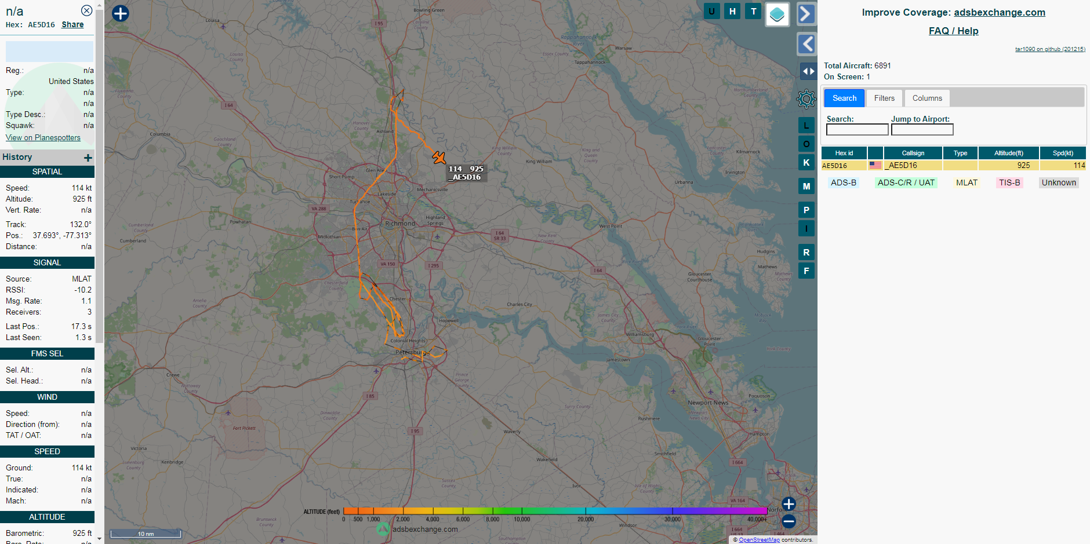Viewport: 1090px width, 544px height.
Task: Open tar1090 on github link
Action: (x=1050, y=49)
